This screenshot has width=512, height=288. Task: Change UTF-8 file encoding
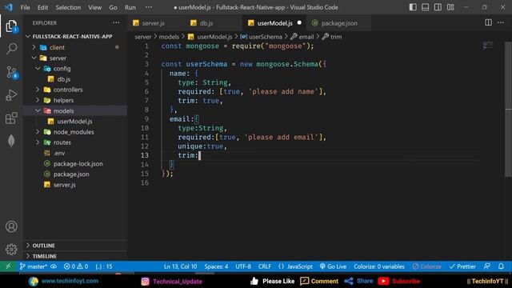coord(243,266)
